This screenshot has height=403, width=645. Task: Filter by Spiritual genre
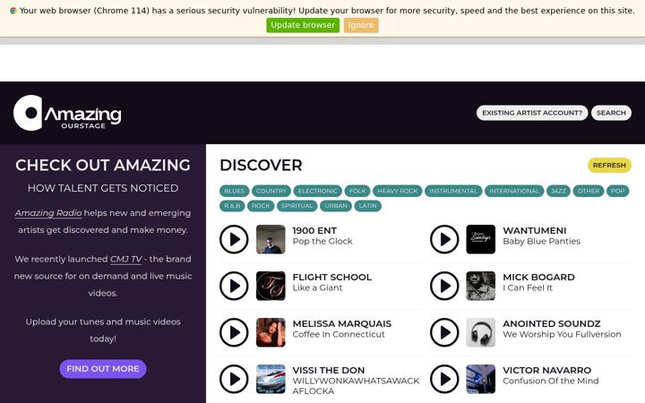point(297,206)
